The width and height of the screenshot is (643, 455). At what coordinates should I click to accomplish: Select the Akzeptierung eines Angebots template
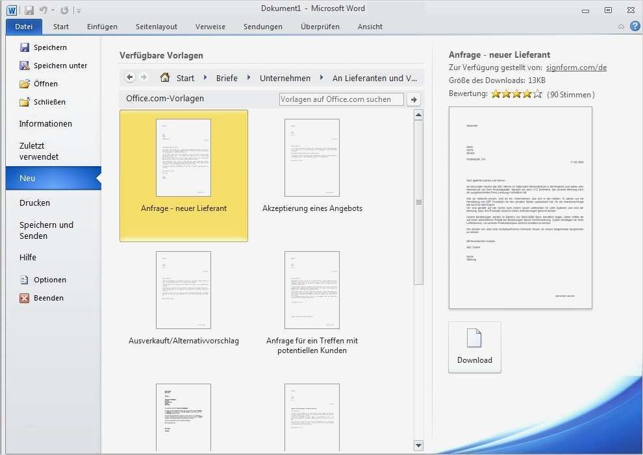312,157
